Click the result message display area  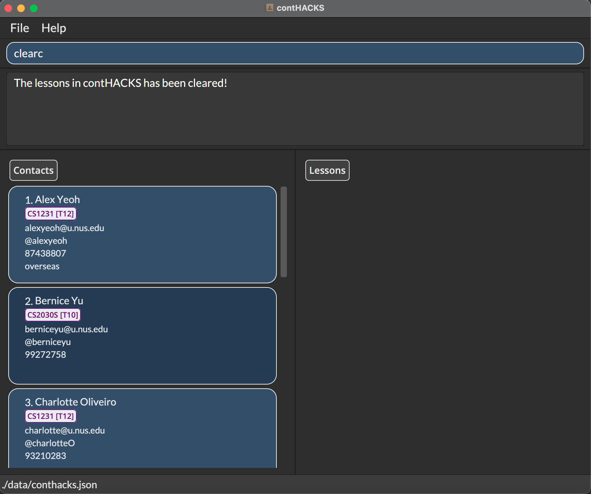pos(295,109)
